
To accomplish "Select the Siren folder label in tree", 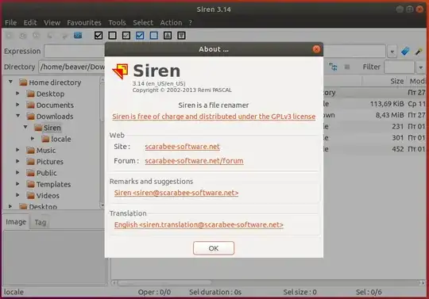I will tap(52, 128).
